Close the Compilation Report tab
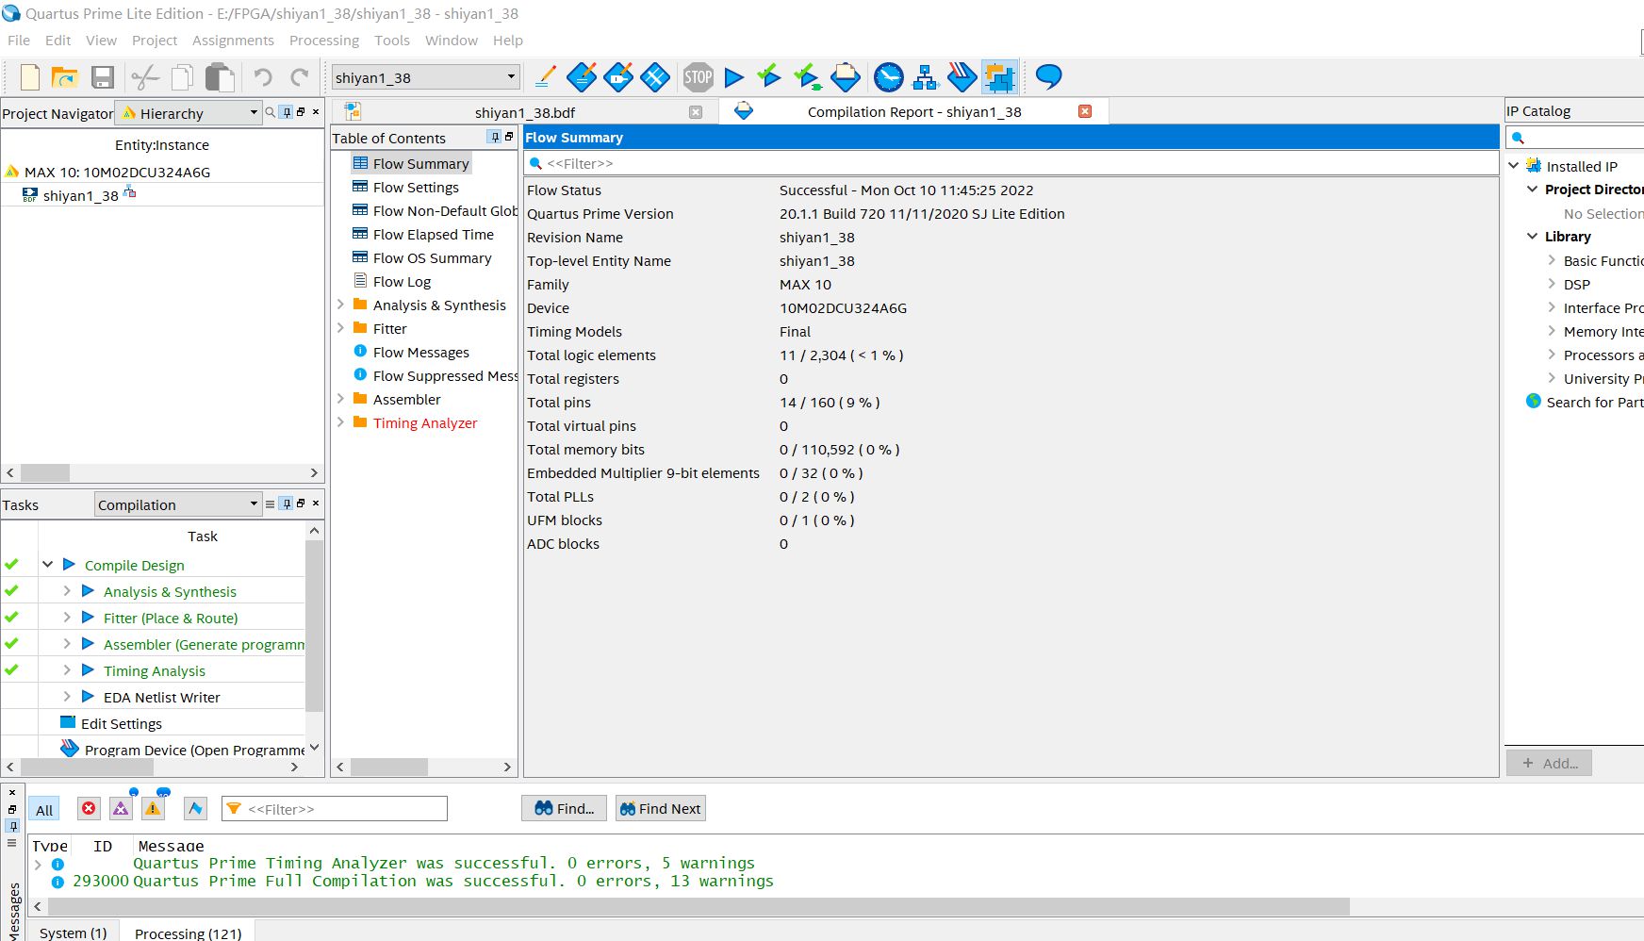Image resolution: width=1644 pixels, height=941 pixels. click(1085, 111)
